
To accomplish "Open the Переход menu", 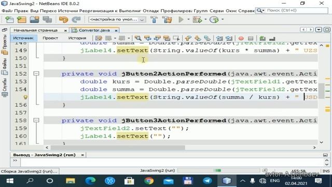I will point(48,10).
